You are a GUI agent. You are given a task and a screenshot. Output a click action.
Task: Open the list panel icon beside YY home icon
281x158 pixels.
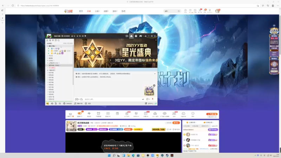tap(136, 36)
